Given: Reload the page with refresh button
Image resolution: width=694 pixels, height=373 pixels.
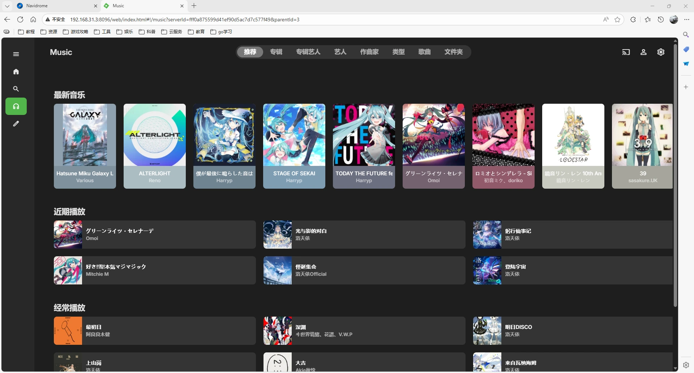Looking at the screenshot, I should (20, 20).
